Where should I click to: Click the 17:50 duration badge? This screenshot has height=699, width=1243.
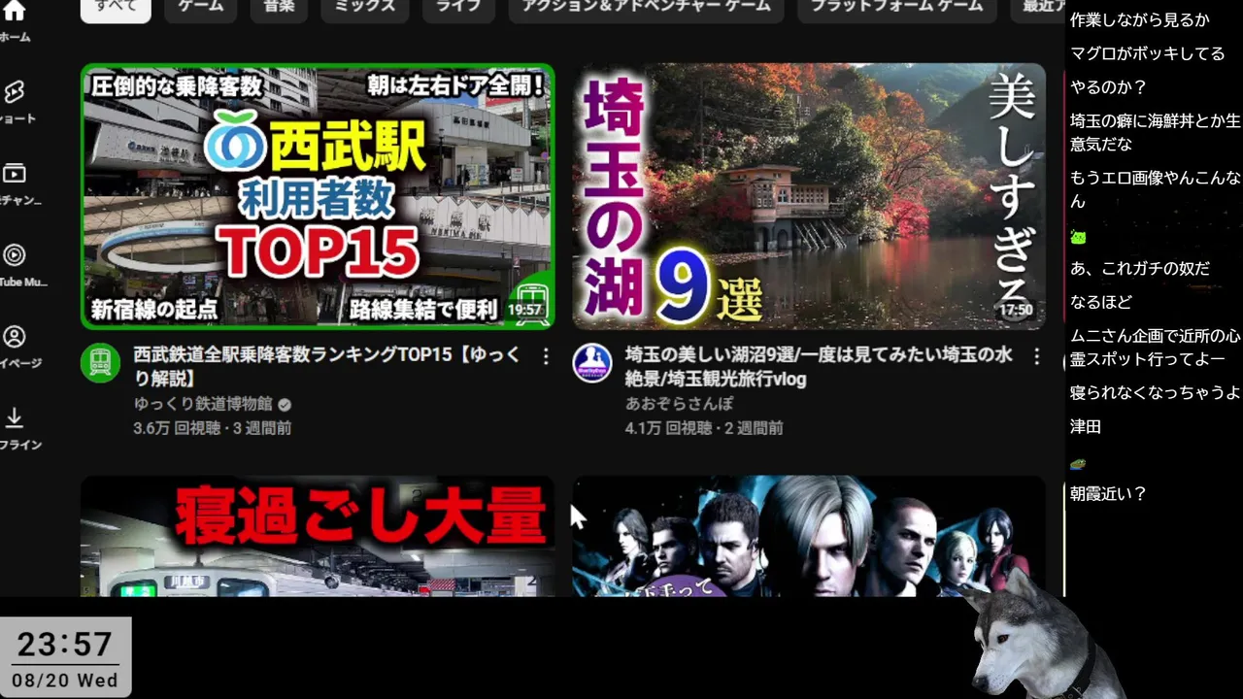coord(1016,310)
